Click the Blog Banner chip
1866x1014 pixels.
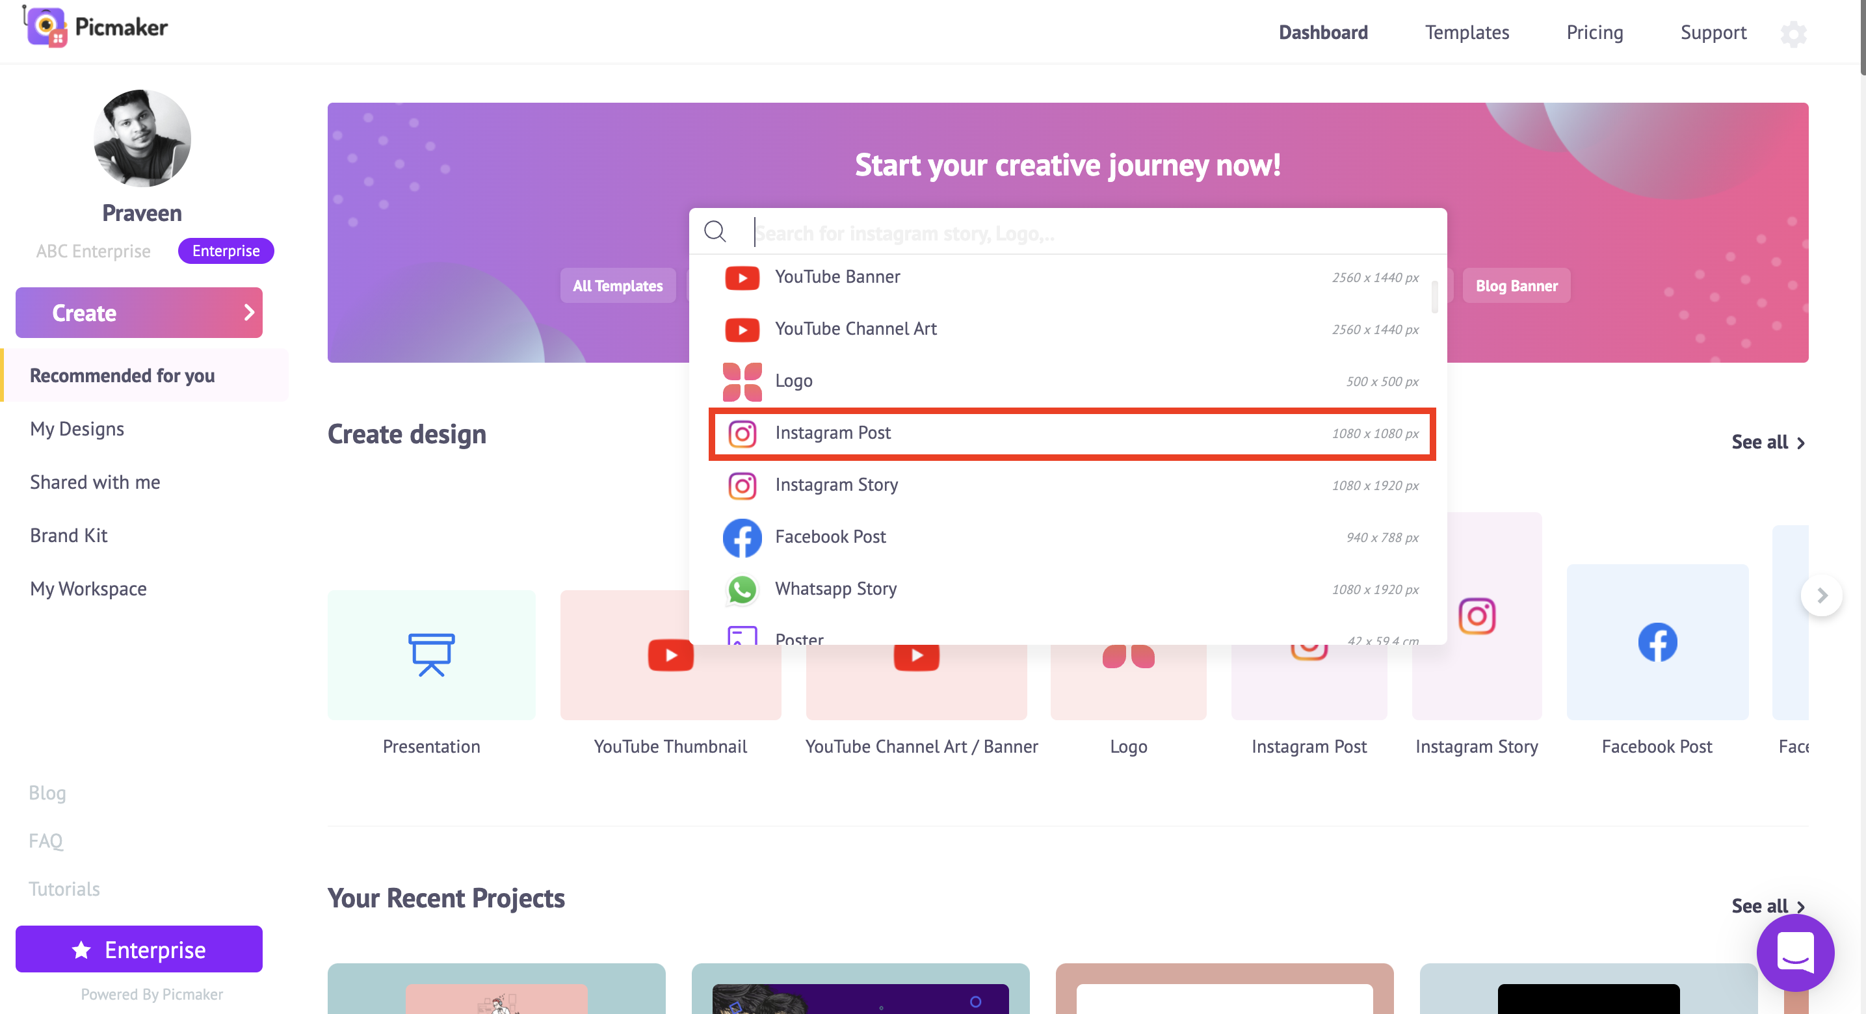coord(1516,285)
